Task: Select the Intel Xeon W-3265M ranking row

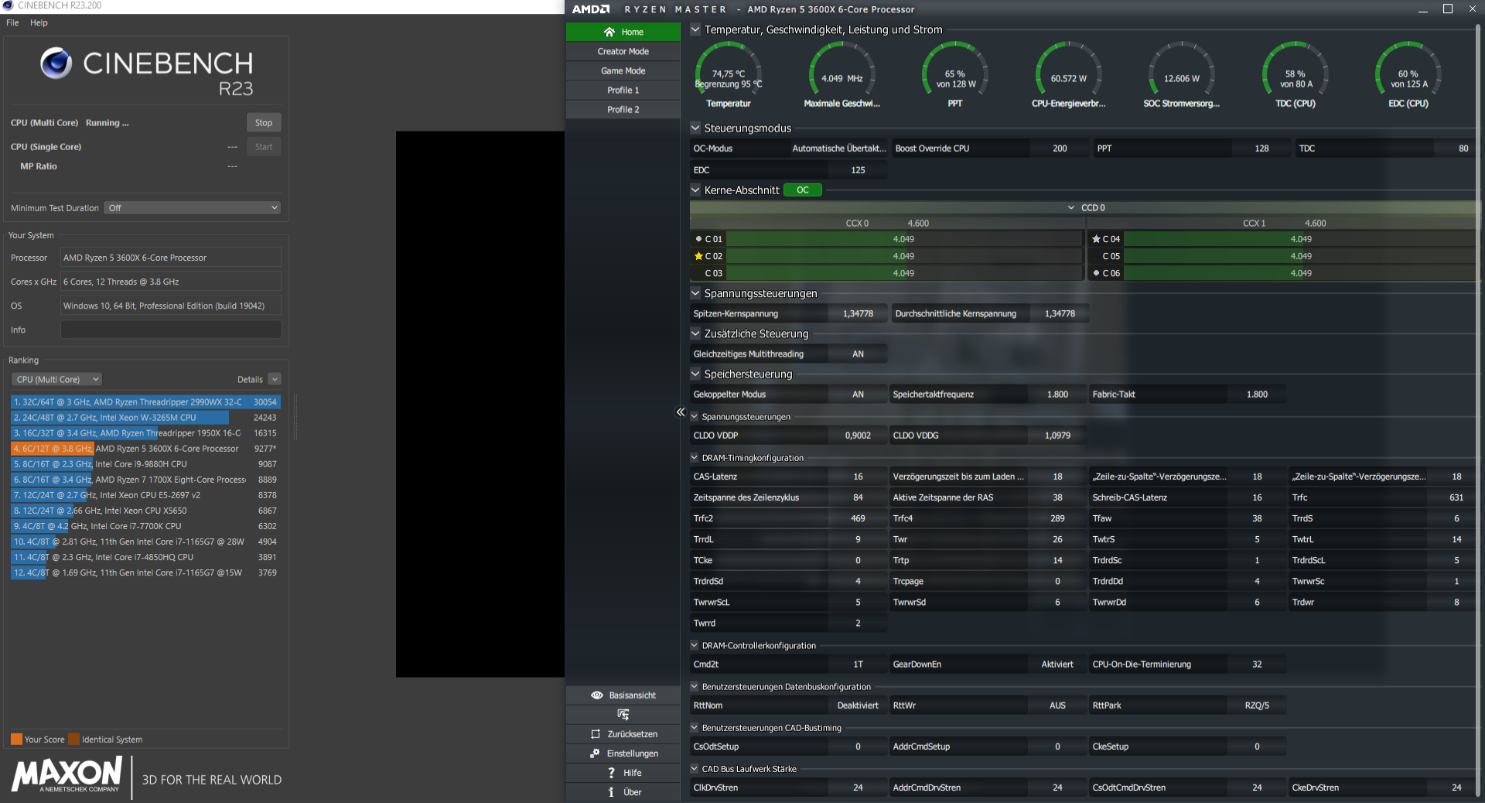Action: pyautogui.click(x=145, y=418)
